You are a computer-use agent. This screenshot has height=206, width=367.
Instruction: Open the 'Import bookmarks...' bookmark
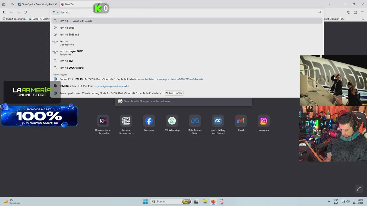(x=14, y=19)
